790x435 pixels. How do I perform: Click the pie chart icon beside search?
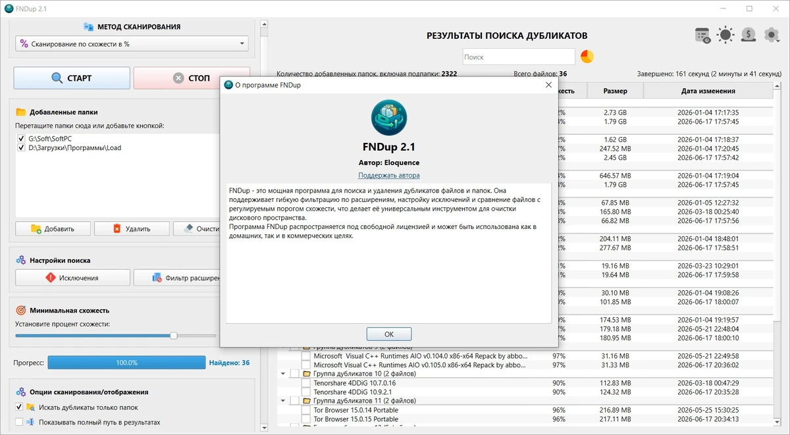587,57
